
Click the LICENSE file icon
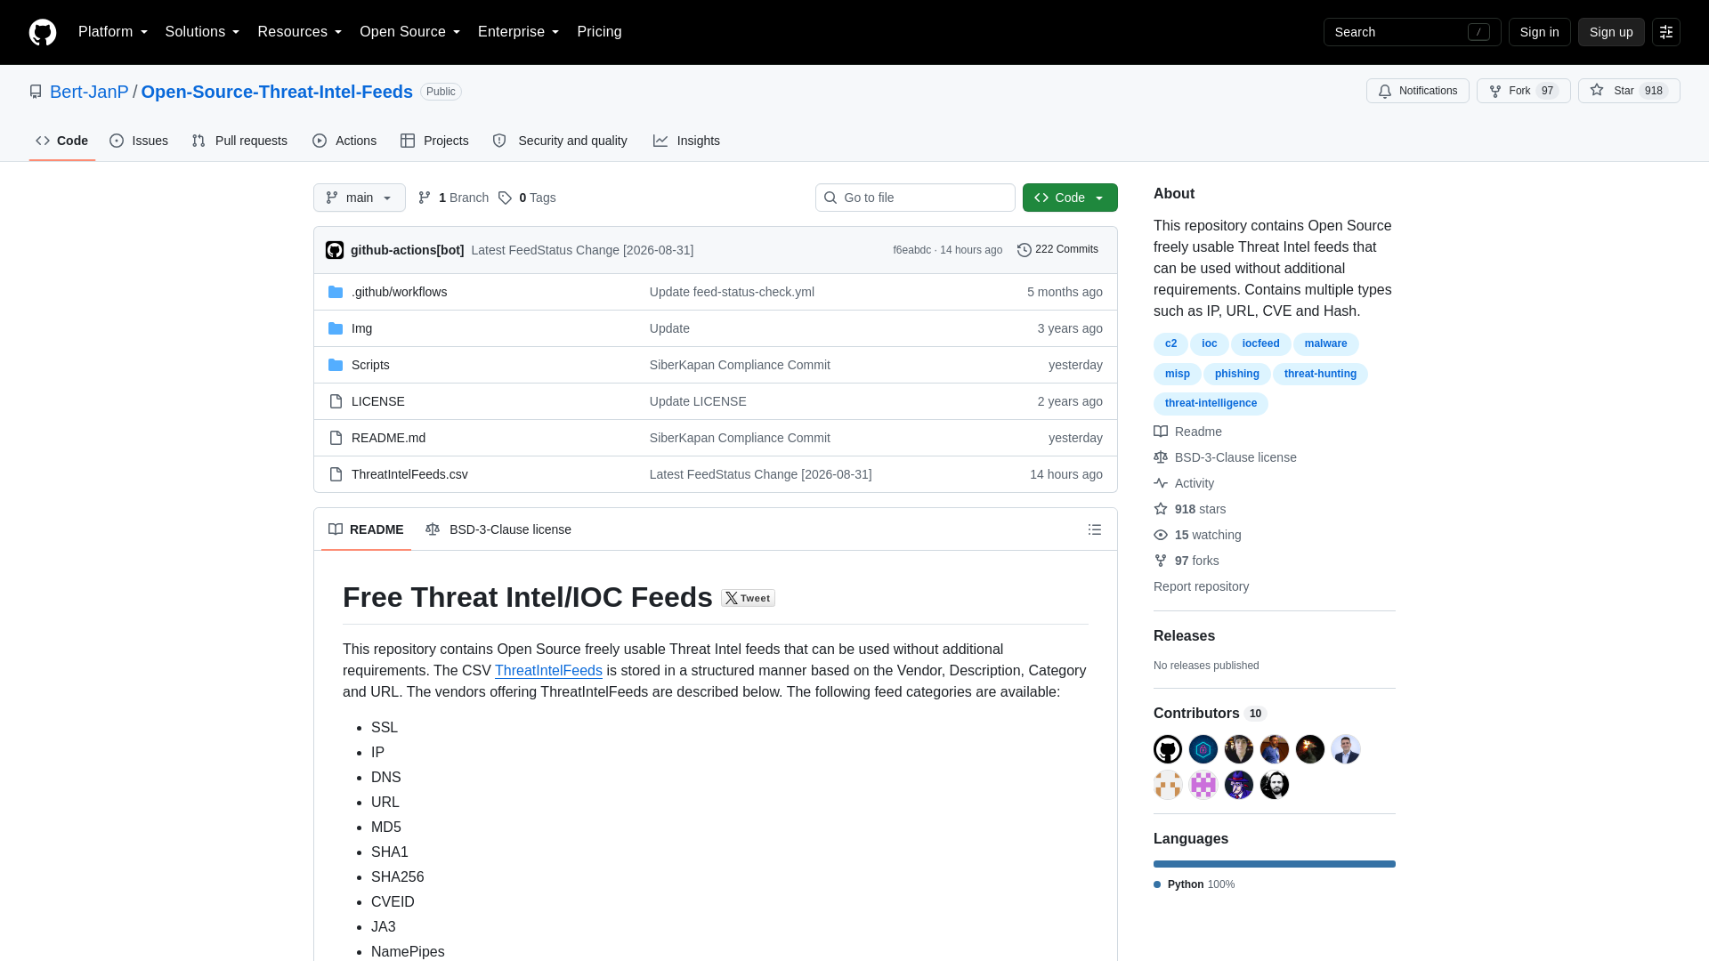pos(336,401)
